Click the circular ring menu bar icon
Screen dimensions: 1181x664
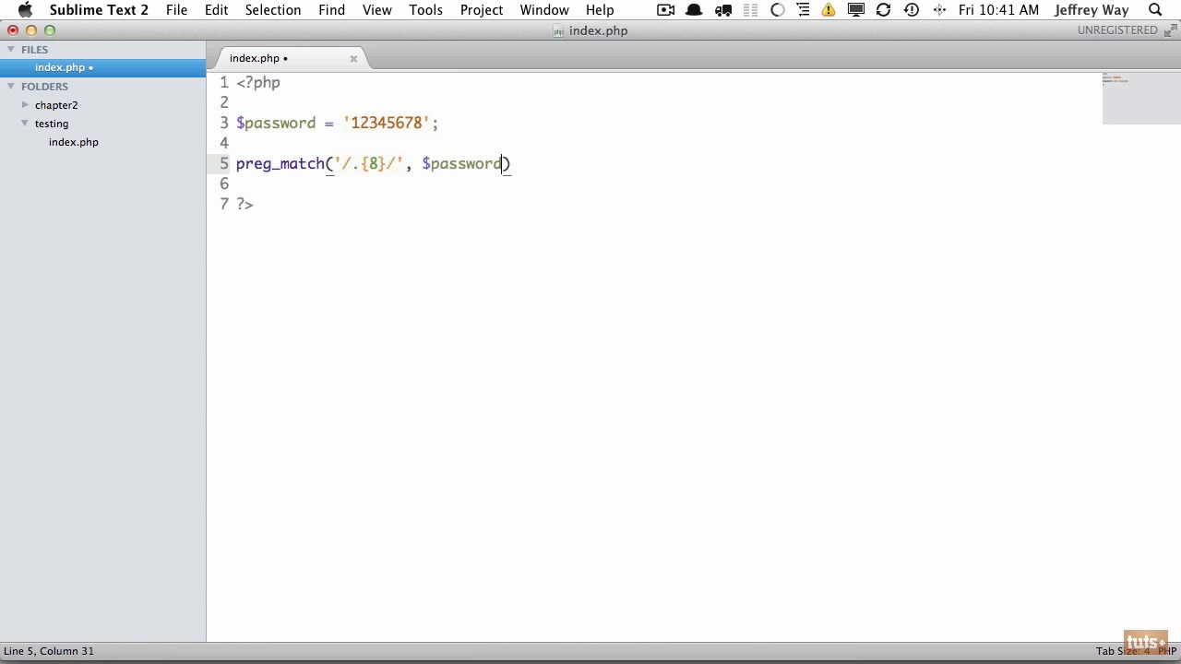777,10
